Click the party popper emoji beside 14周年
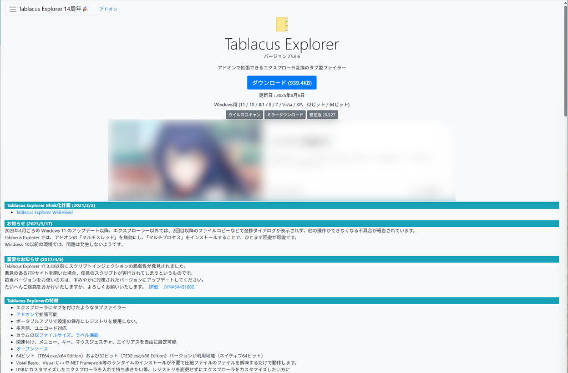 [x=85, y=9]
